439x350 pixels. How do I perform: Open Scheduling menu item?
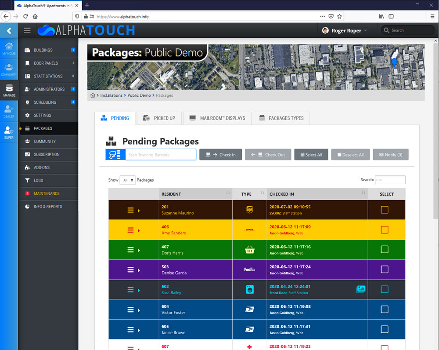coord(49,102)
